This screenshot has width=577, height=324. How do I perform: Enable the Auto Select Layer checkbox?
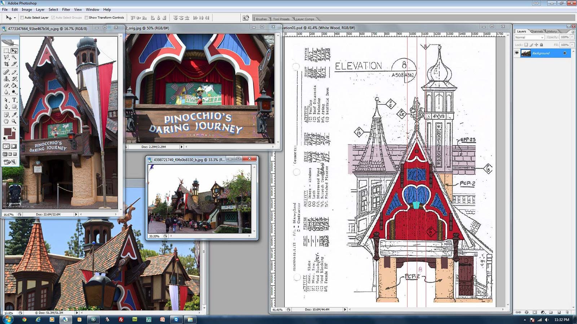pyautogui.click(x=22, y=18)
